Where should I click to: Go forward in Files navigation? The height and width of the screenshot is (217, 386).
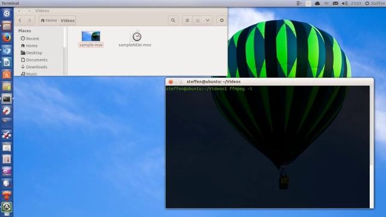pos(30,20)
